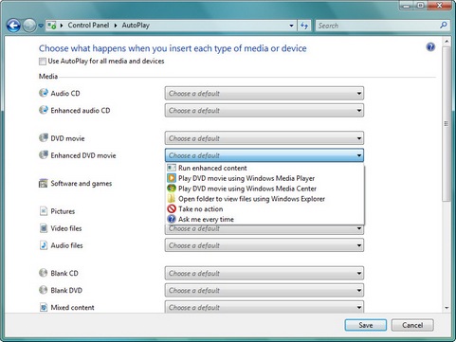Choose Open folder to view files option
456x342 pixels.
(264, 199)
